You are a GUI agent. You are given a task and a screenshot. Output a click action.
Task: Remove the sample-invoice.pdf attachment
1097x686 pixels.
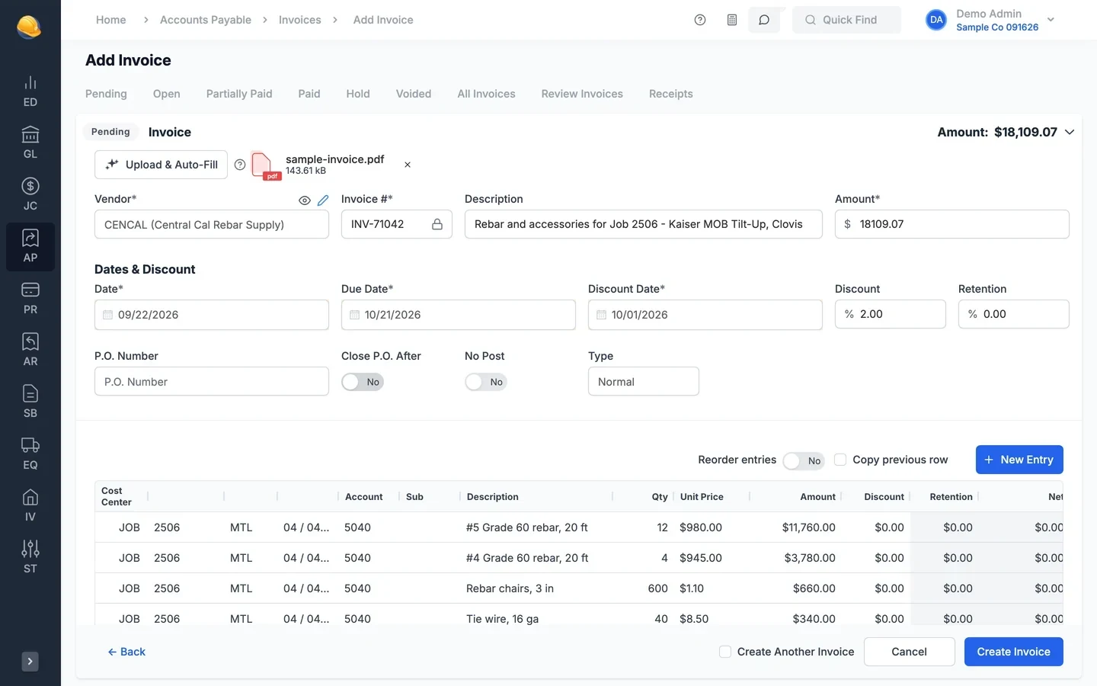[408, 165]
